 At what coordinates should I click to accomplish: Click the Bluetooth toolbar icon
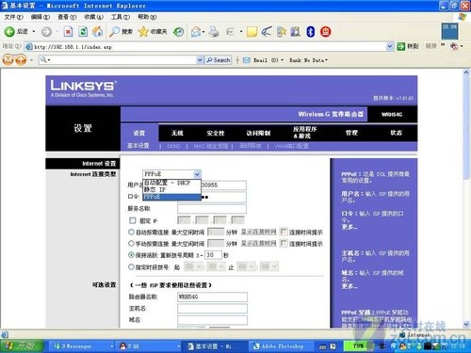310,31
